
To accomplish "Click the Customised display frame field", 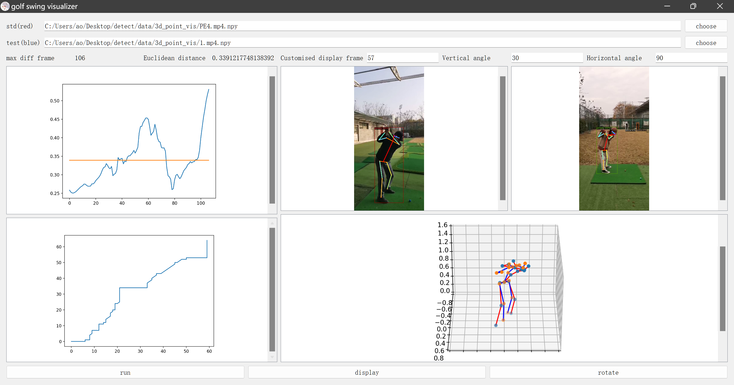I will (403, 58).
